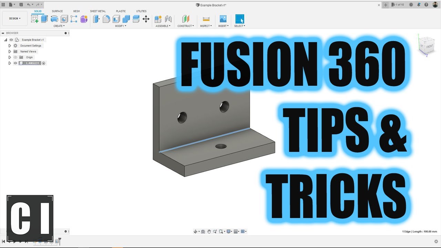Select the Offset Face tool

click(136, 19)
